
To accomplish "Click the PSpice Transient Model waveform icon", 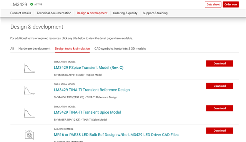I will coord(29,68).
